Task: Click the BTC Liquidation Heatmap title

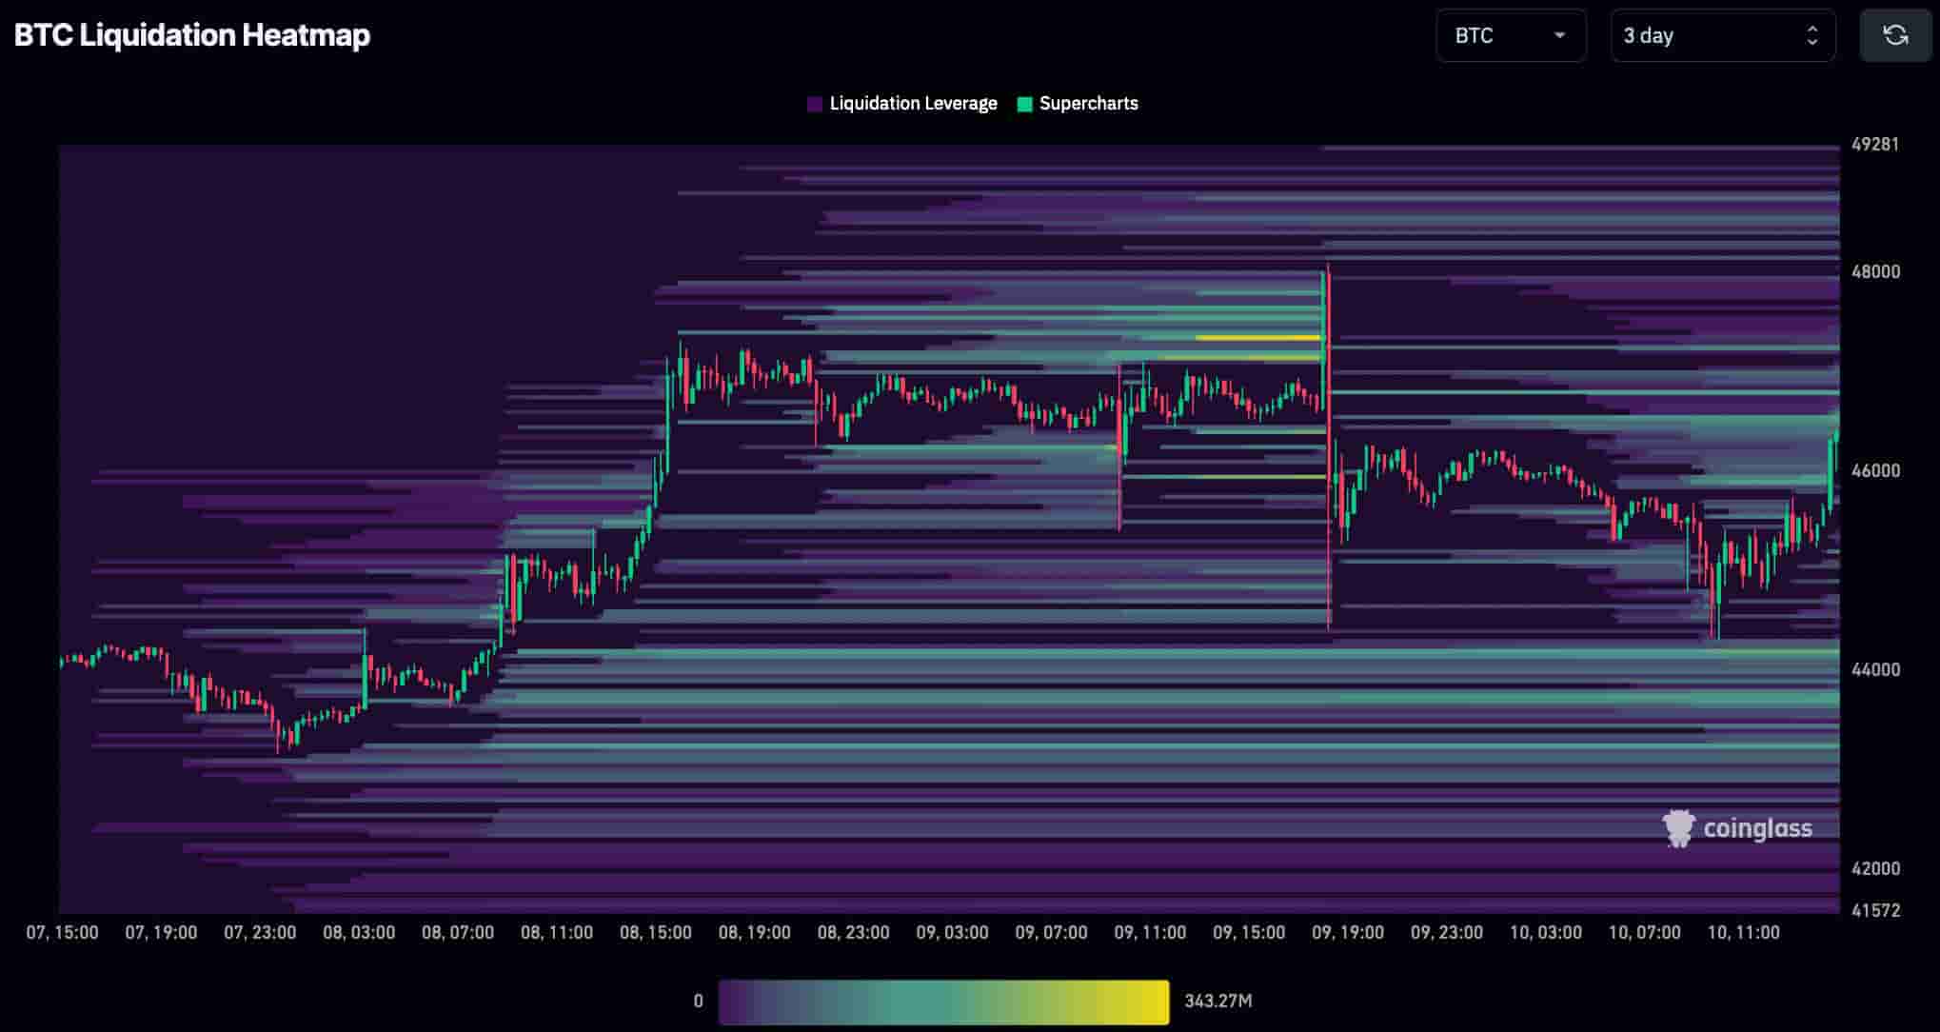Action: pyautogui.click(x=191, y=35)
